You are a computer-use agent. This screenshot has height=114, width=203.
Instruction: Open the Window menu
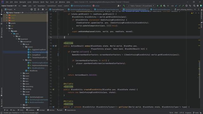pyautogui.click(x=62, y=2)
